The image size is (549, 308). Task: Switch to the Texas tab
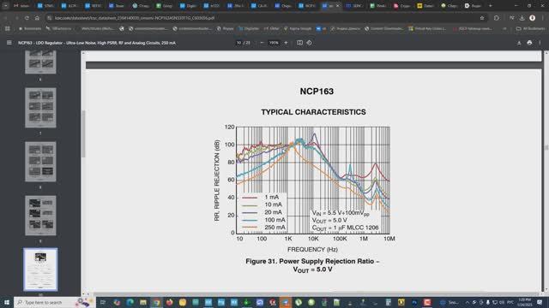(x=117, y=6)
